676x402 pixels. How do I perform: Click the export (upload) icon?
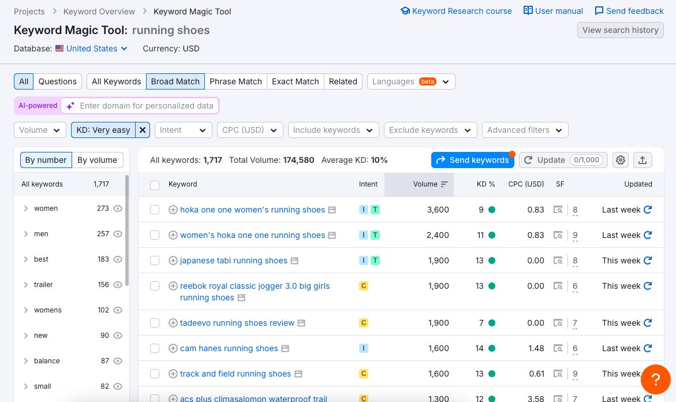coord(643,160)
